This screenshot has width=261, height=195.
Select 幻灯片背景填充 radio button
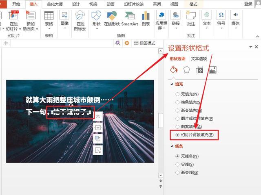point(177,134)
